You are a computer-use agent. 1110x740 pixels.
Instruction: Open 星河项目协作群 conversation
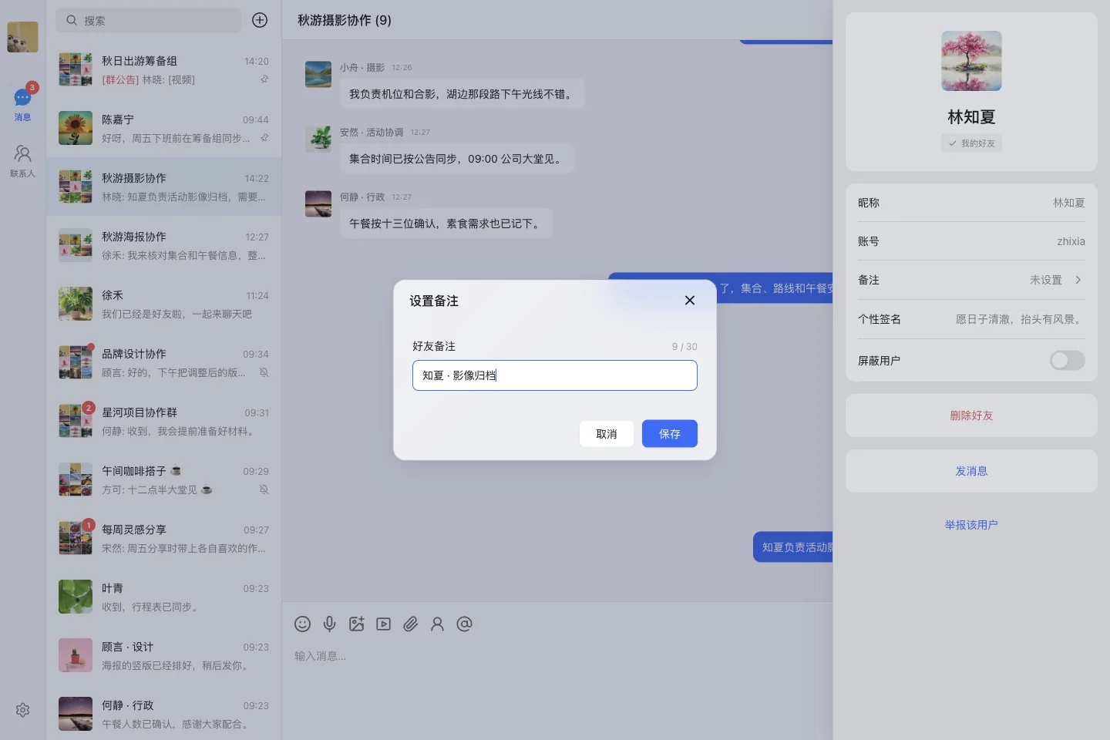tap(163, 421)
